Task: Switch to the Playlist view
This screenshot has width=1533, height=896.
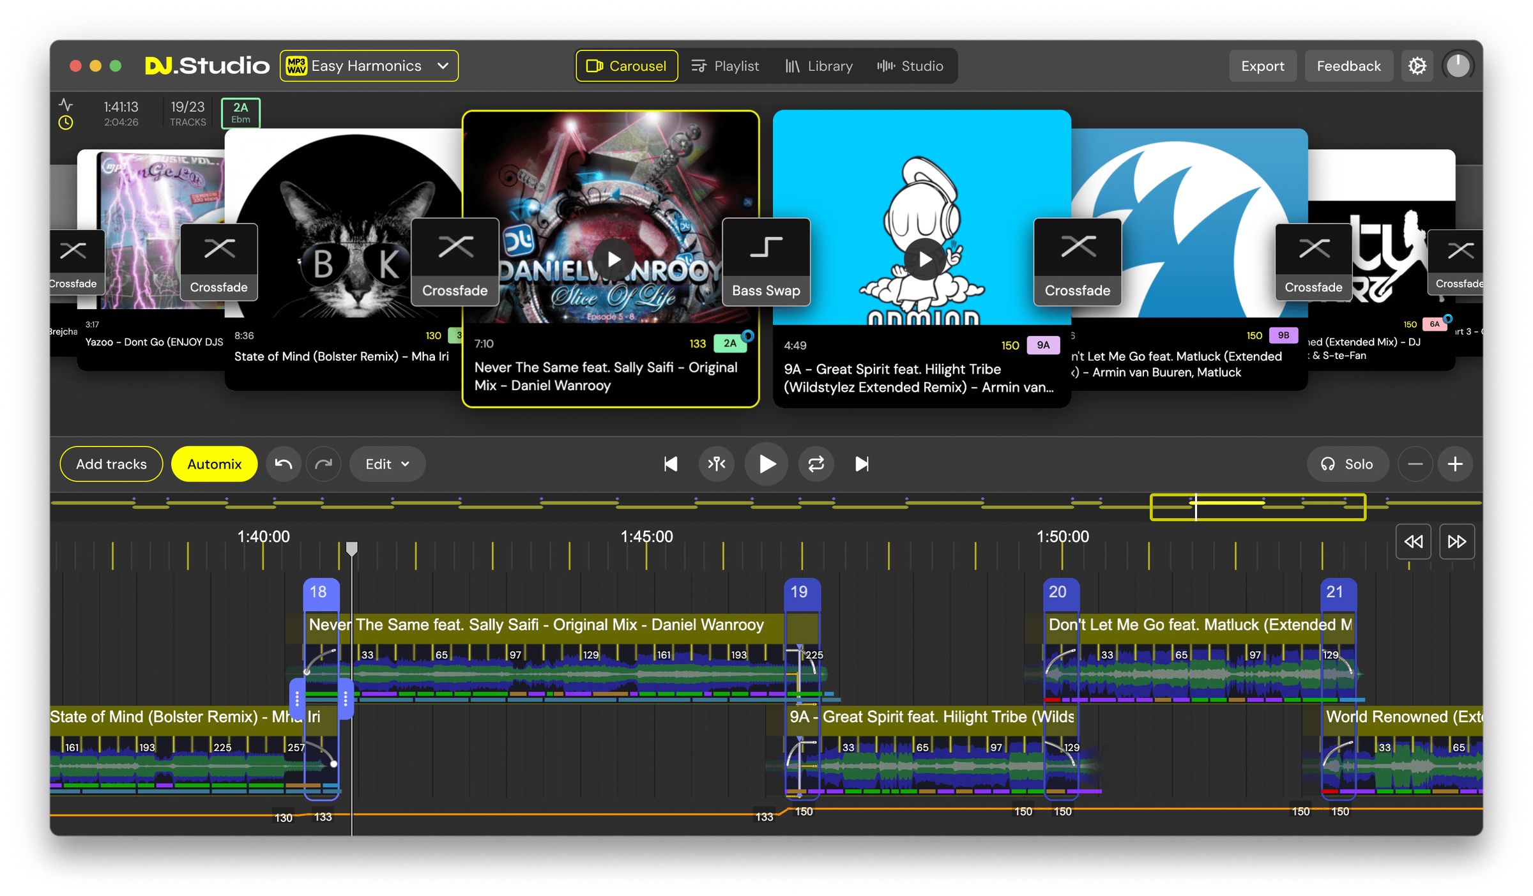Action: 726,65
